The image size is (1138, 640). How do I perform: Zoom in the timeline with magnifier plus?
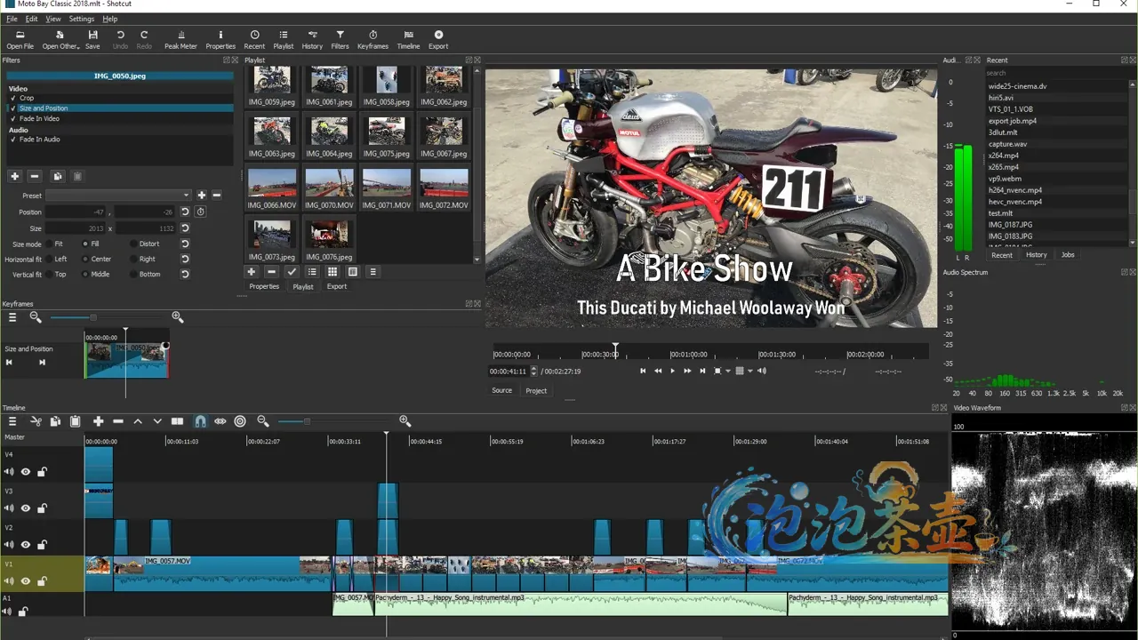(405, 421)
